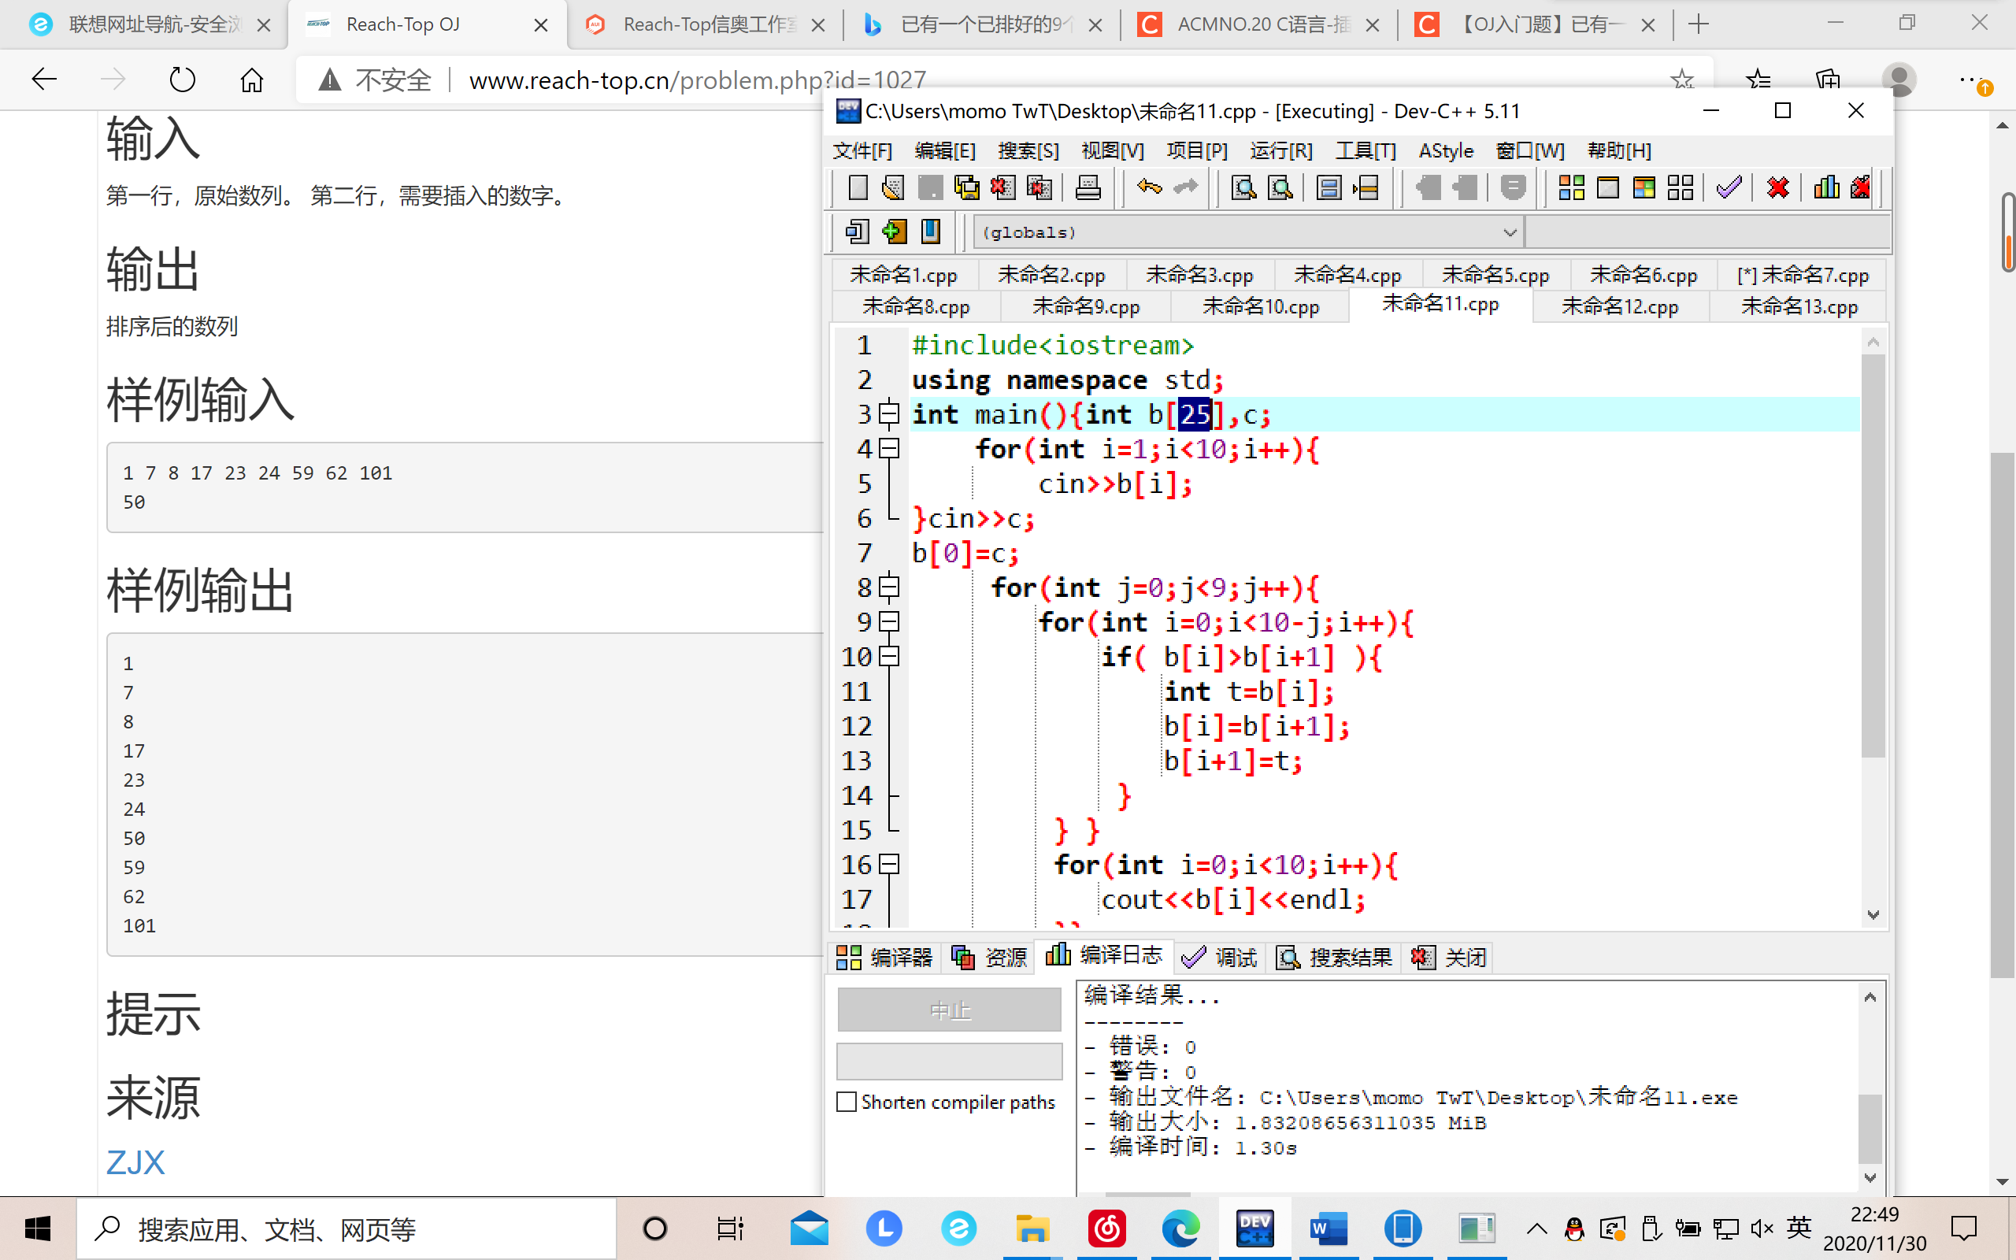The width and height of the screenshot is (2016, 1260).
Task: Show hidden system tray icons chevron
Action: tap(1537, 1228)
